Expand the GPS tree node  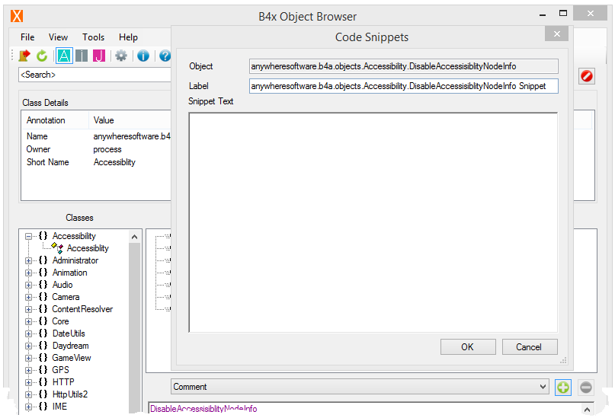[28, 370]
